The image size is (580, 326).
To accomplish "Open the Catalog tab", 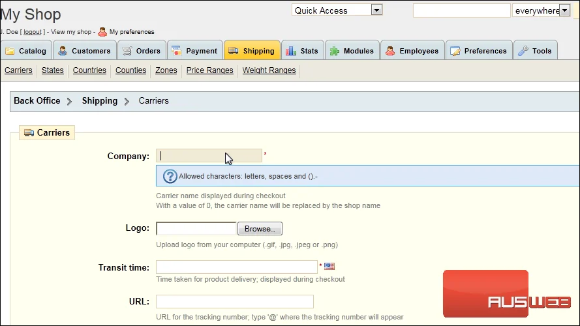I will pyautogui.click(x=26, y=50).
